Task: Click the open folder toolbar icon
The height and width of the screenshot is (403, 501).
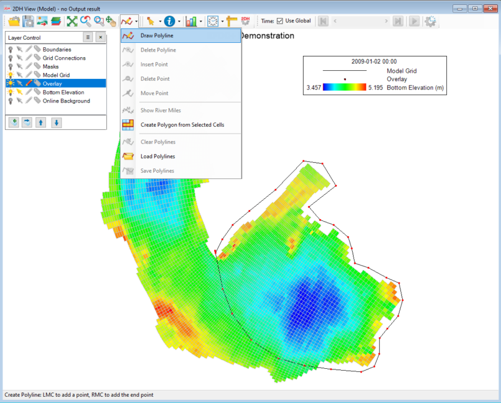Action: [14, 21]
